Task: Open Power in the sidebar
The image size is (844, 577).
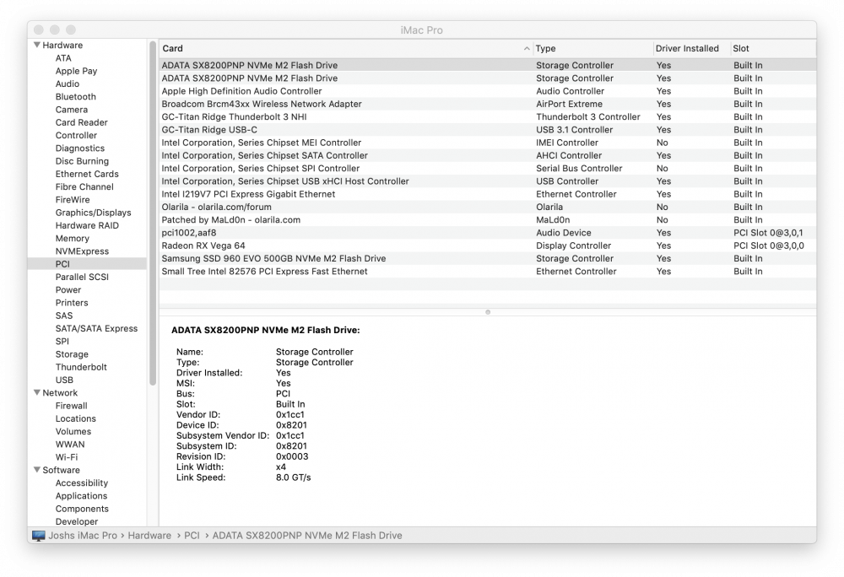Action: point(68,290)
